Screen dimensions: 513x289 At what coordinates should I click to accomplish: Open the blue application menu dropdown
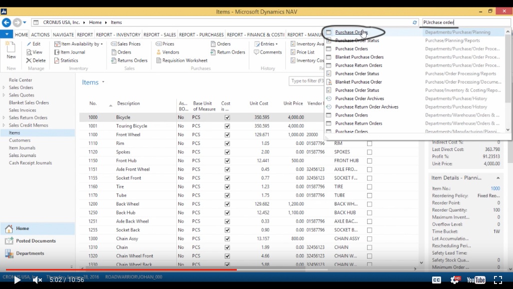pos(6,34)
